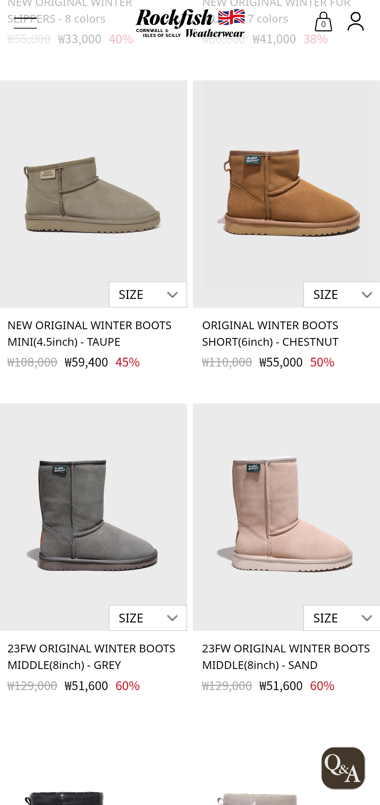Tap the Rockfish Weatherwear logo
This screenshot has width=380, height=805.
[190, 23]
